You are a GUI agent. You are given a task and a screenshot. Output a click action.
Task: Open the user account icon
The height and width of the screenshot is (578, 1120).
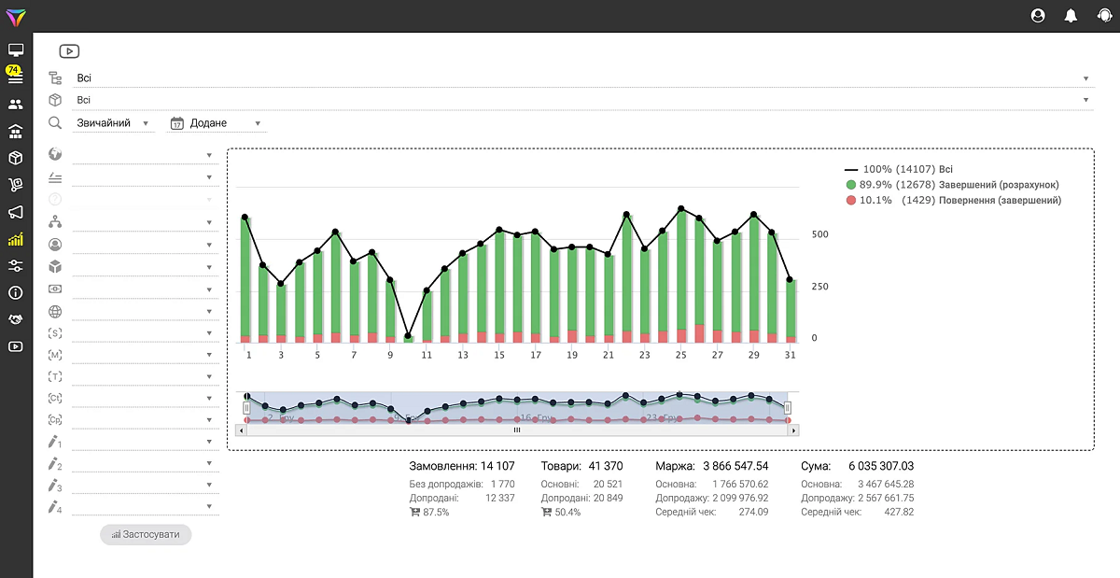click(1038, 16)
